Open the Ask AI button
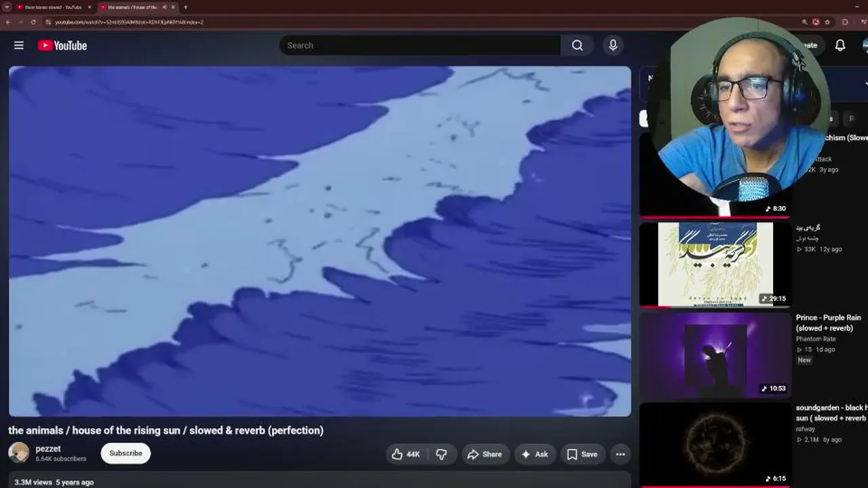Image resolution: width=868 pixels, height=488 pixels. [534, 454]
